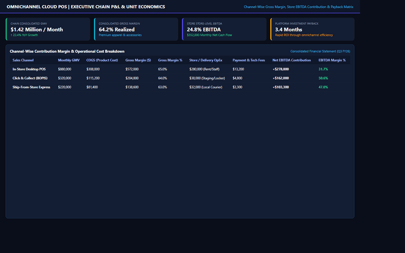Click the 'Store / Delivery OpEx' column header
This screenshot has width=405, height=253.
pyautogui.click(x=205, y=60)
